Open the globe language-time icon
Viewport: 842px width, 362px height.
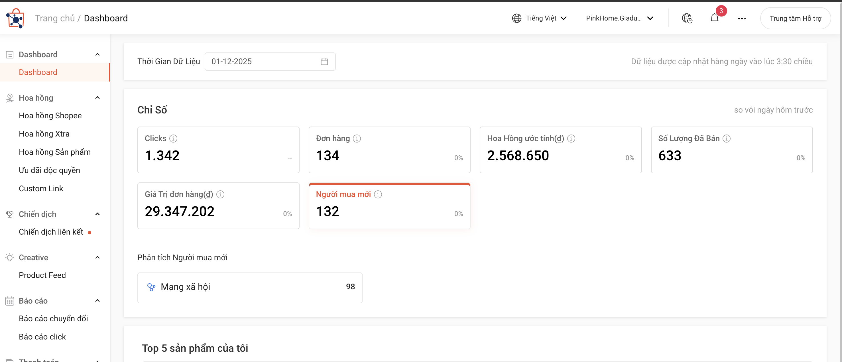[687, 18]
